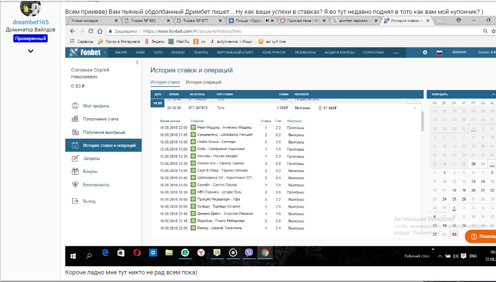
Task: Open ТОТО in the Fonbet menu
Action: [158, 52]
